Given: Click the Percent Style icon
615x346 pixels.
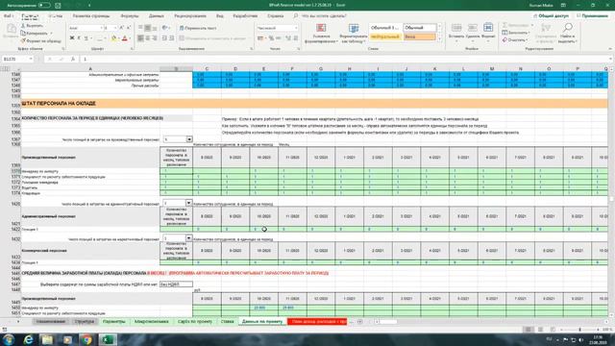Looking at the screenshot, I should [x=271, y=38].
